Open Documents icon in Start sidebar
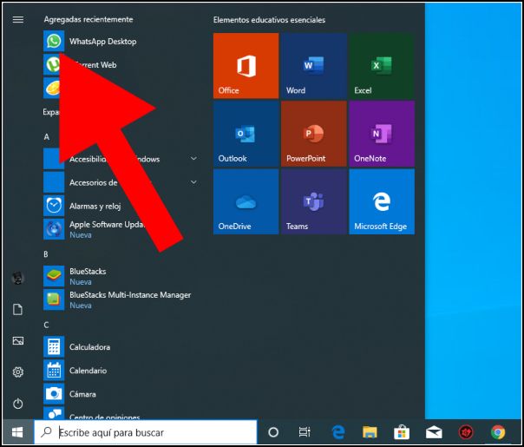This screenshot has width=524, height=447. point(18,310)
